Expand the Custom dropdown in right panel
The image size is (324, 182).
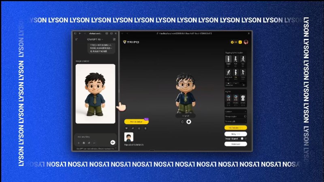pyautogui.click(x=236, y=112)
